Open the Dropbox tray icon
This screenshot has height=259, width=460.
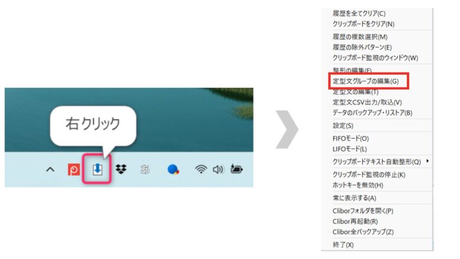click(121, 169)
